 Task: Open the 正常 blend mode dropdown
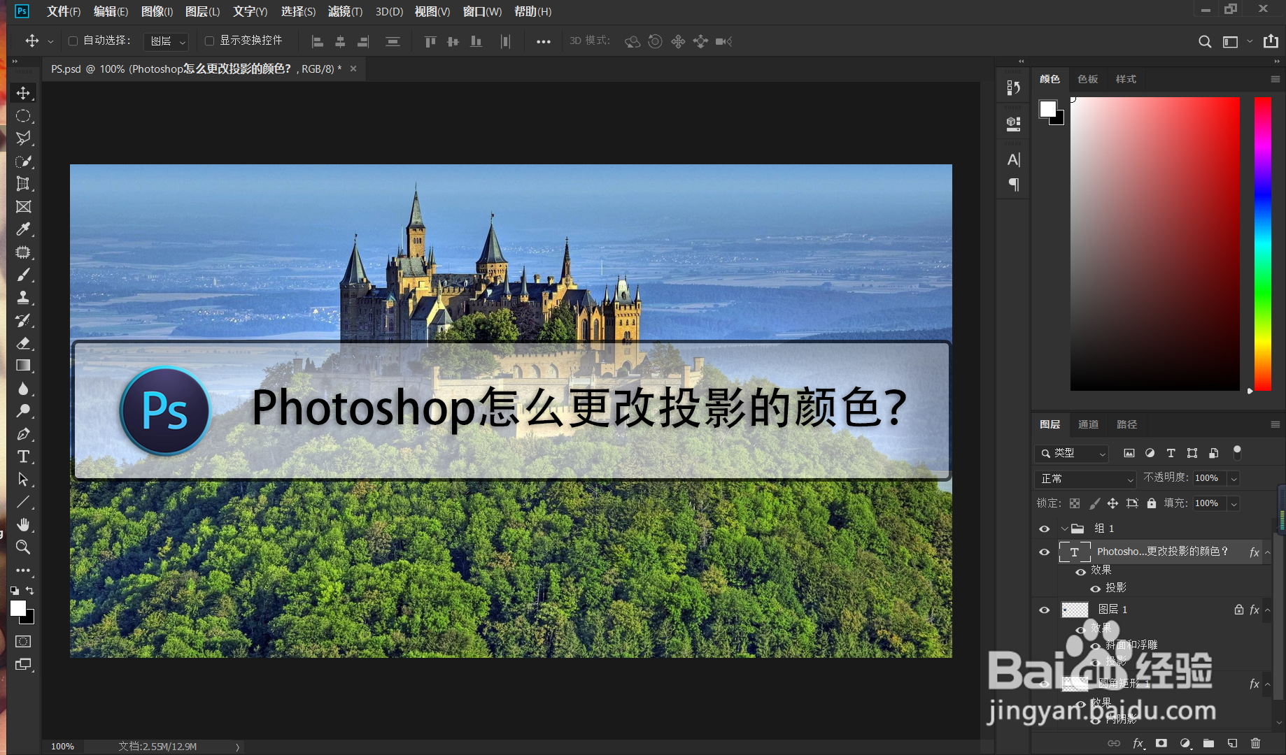(x=1084, y=479)
